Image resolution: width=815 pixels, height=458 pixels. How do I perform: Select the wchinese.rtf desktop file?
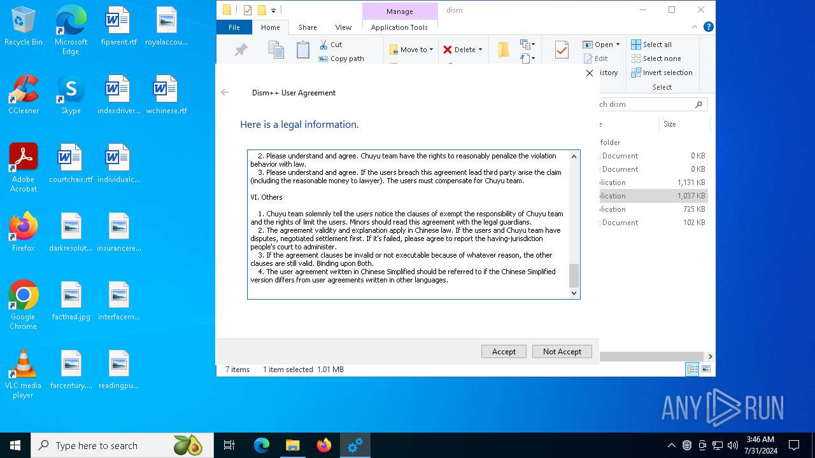166,95
